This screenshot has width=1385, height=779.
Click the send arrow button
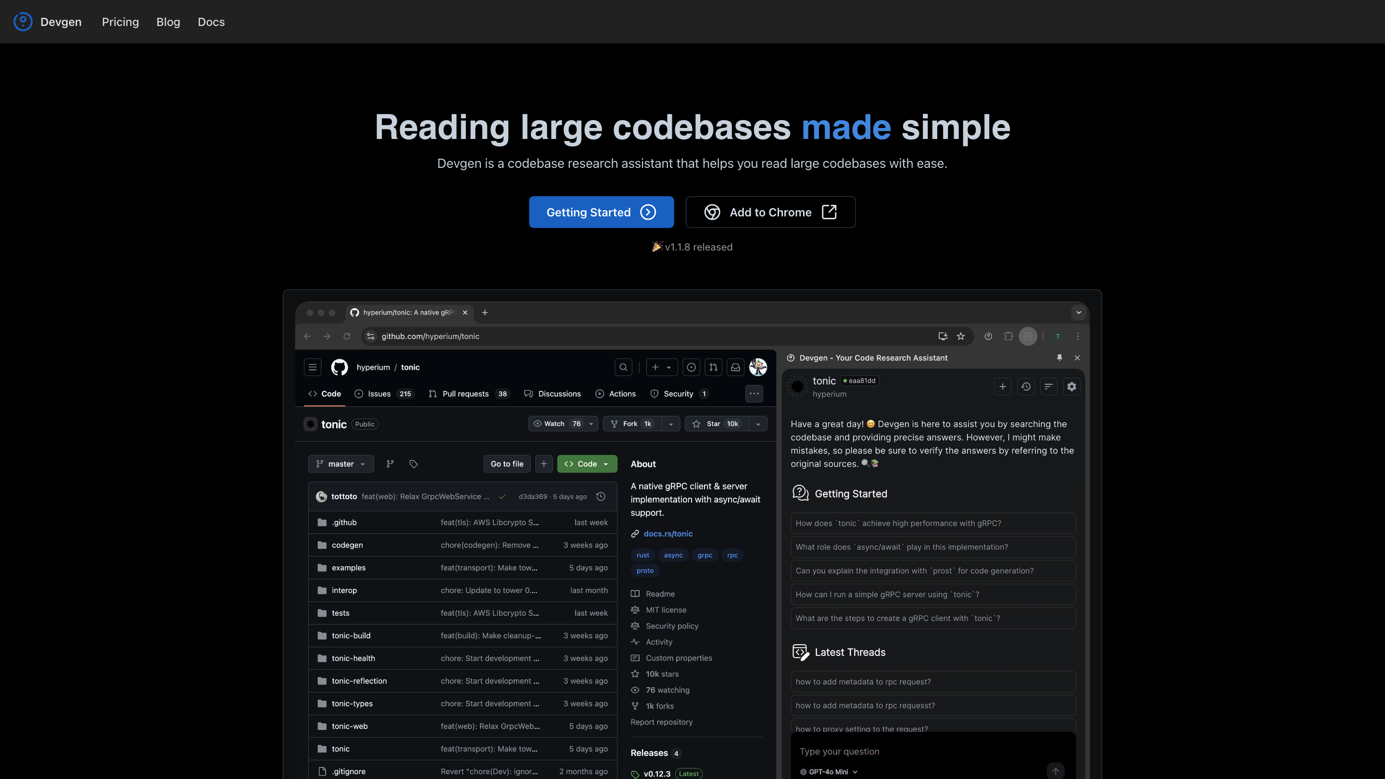[x=1056, y=771]
